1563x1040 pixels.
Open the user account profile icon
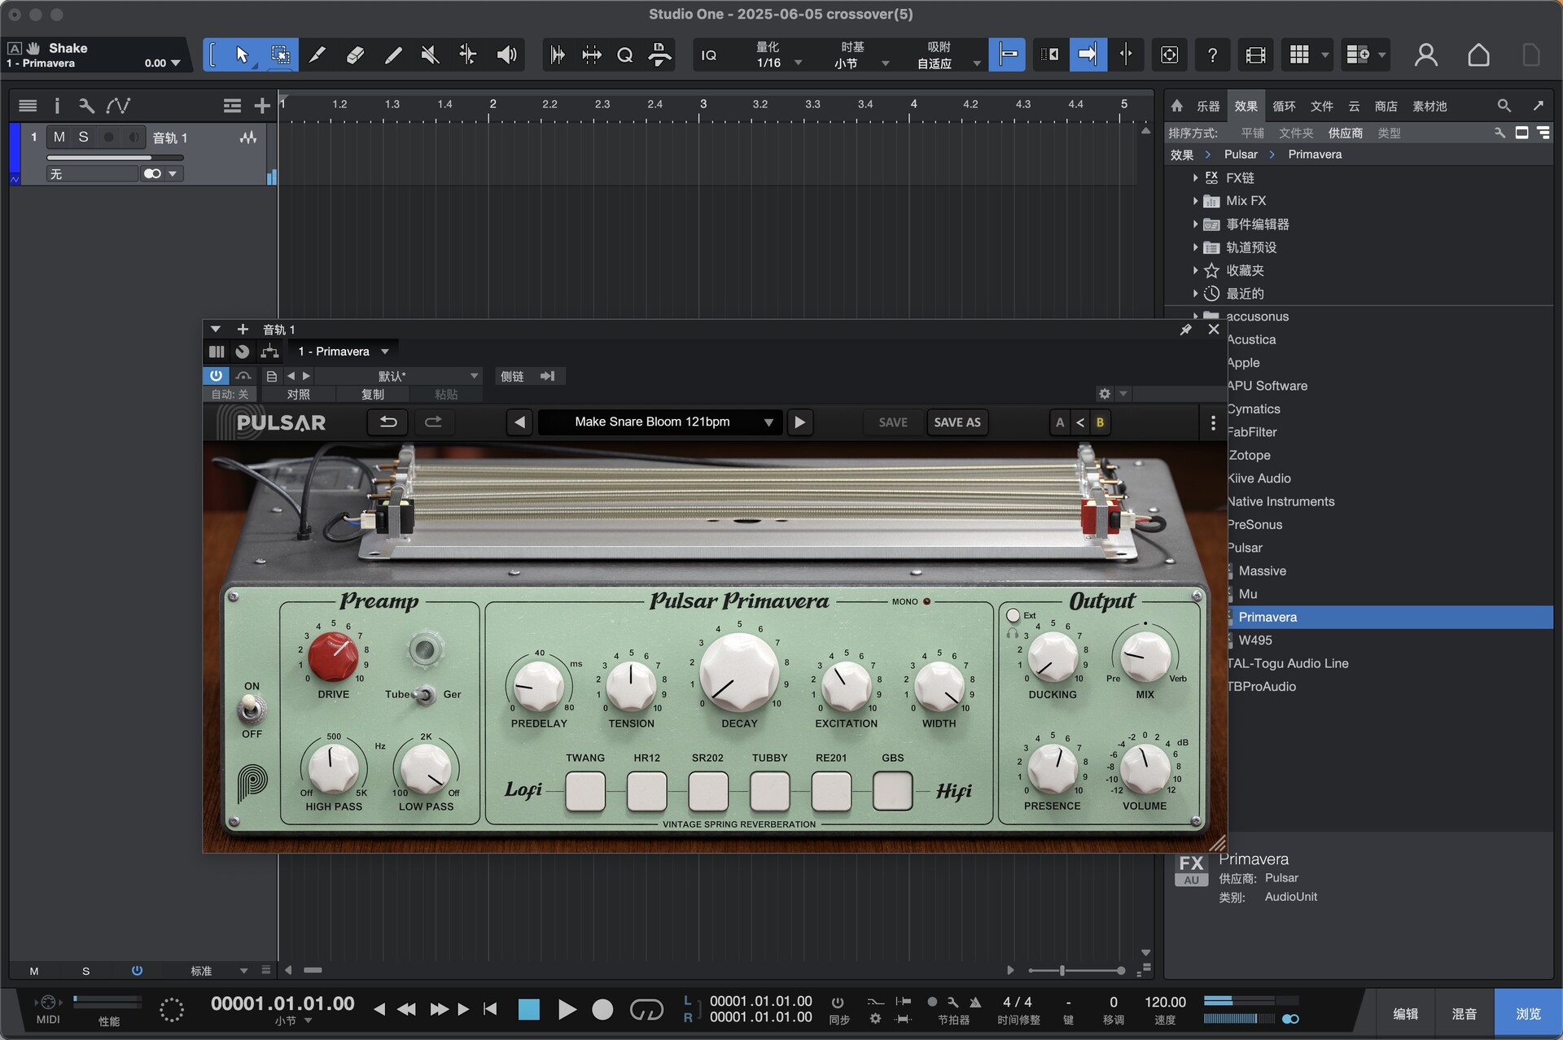[1425, 55]
